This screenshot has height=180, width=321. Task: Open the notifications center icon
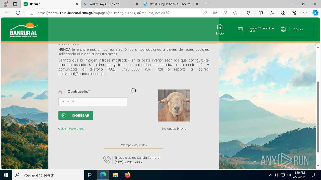(313, 175)
